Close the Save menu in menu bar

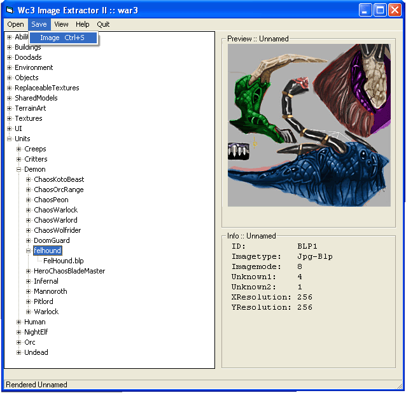click(x=39, y=24)
